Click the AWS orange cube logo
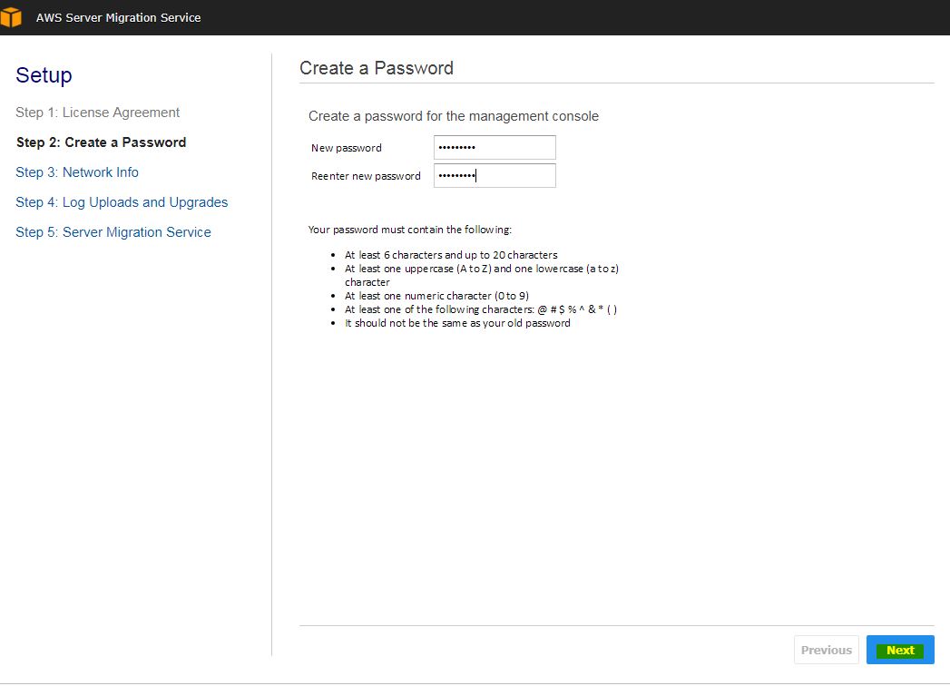This screenshot has height=686, width=950. click(x=11, y=17)
